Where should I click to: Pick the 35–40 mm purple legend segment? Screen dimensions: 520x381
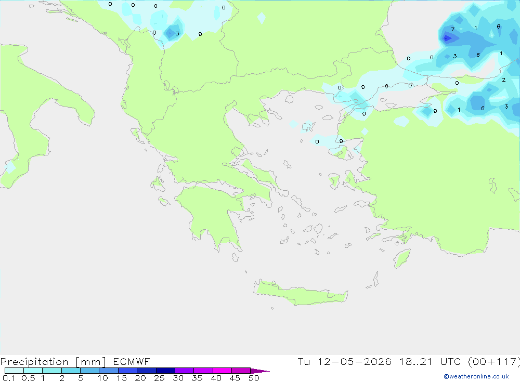click(203, 371)
